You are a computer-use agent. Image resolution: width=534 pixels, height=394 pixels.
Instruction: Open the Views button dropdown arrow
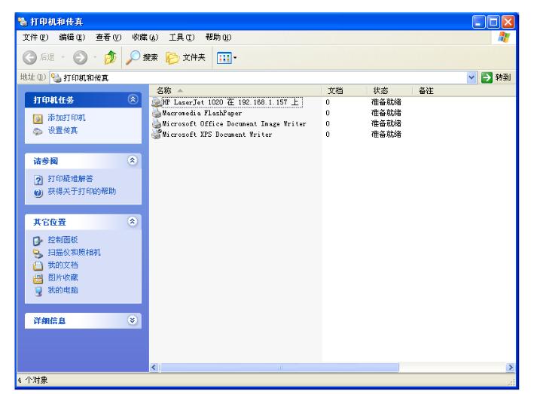tap(235, 58)
